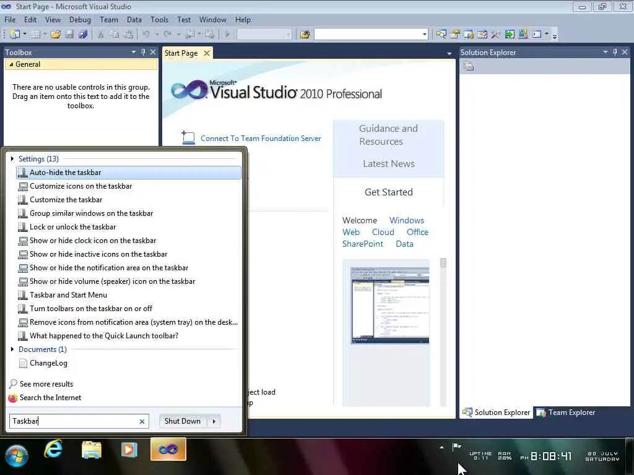Screen dimensions: 634x475
Task: Click the Save toolbar icon
Action: [69, 35]
